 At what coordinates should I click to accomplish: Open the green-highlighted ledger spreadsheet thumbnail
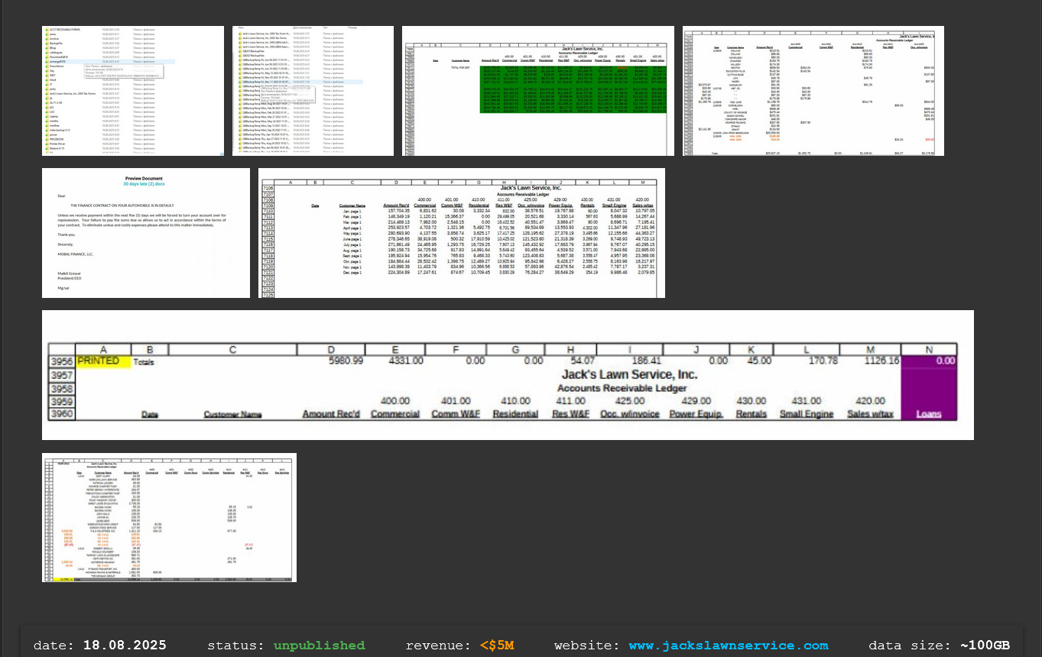pos(537,91)
